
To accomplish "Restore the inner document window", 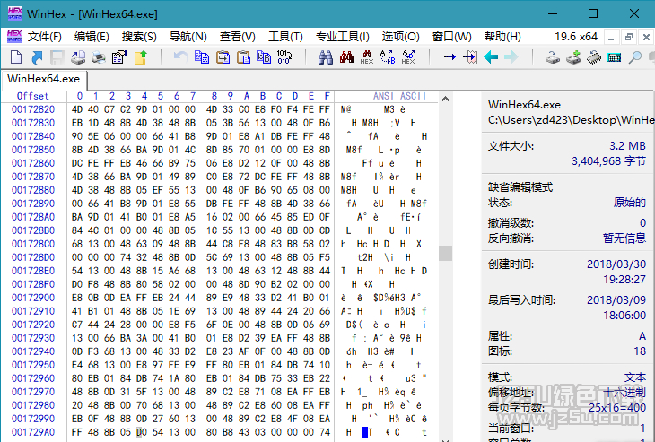I will (x=629, y=37).
